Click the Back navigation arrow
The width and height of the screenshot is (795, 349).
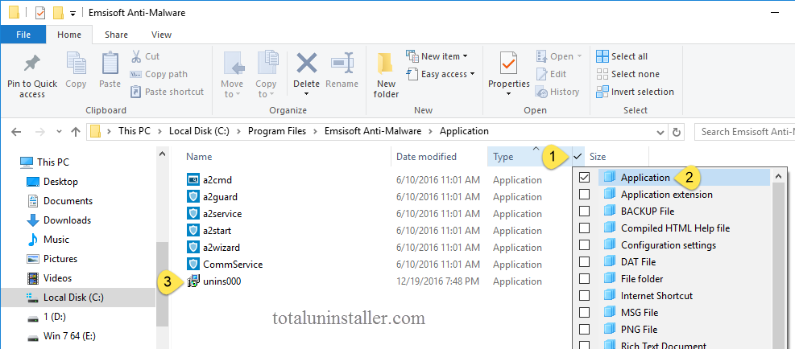click(16, 132)
